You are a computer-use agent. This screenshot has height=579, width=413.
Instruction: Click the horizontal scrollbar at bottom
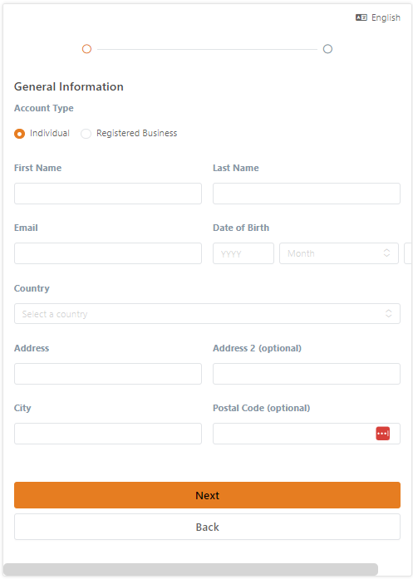click(190, 569)
